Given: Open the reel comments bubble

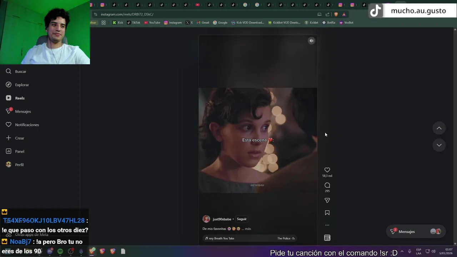Looking at the screenshot, I should tap(327, 185).
